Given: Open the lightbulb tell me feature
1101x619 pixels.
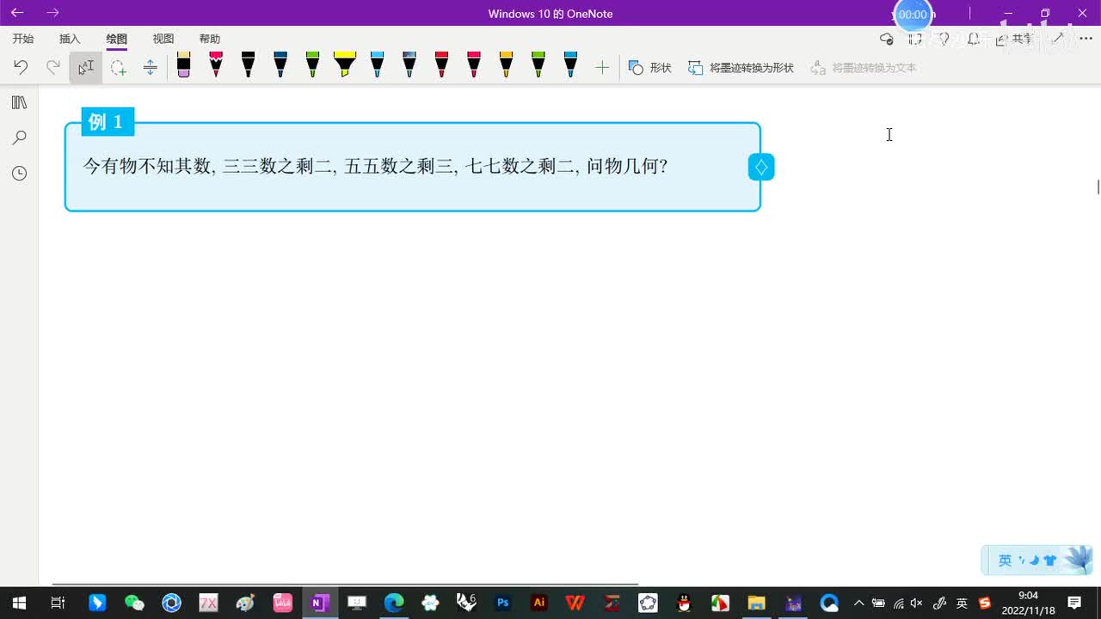Looking at the screenshot, I should point(944,39).
